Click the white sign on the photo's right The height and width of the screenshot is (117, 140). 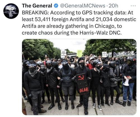[104, 54]
